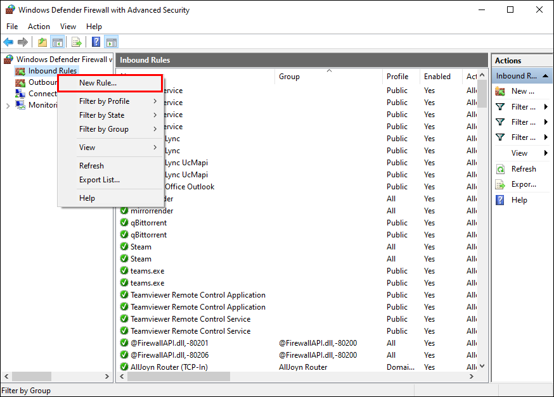Click Domai... profile cell for AllJoyn

coord(401,367)
